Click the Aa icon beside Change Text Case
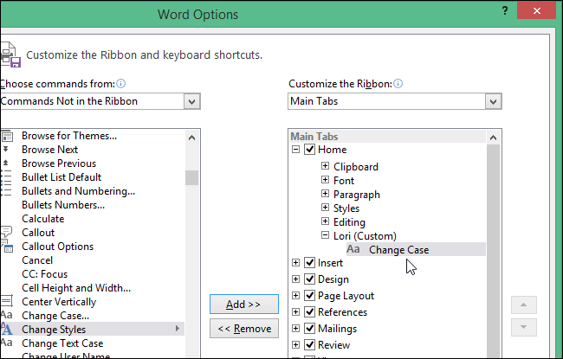563x359 pixels. [6, 343]
